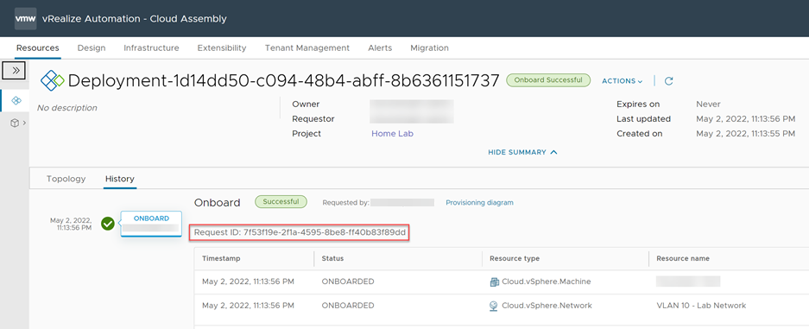
Task: Click the Resource type column header
Action: tap(515, 258)
